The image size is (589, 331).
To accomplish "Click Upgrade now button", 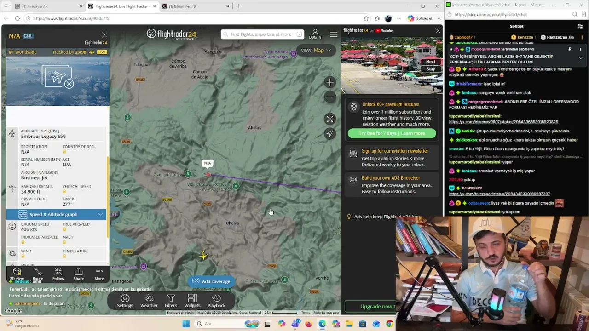I will [x=371, y=307].
